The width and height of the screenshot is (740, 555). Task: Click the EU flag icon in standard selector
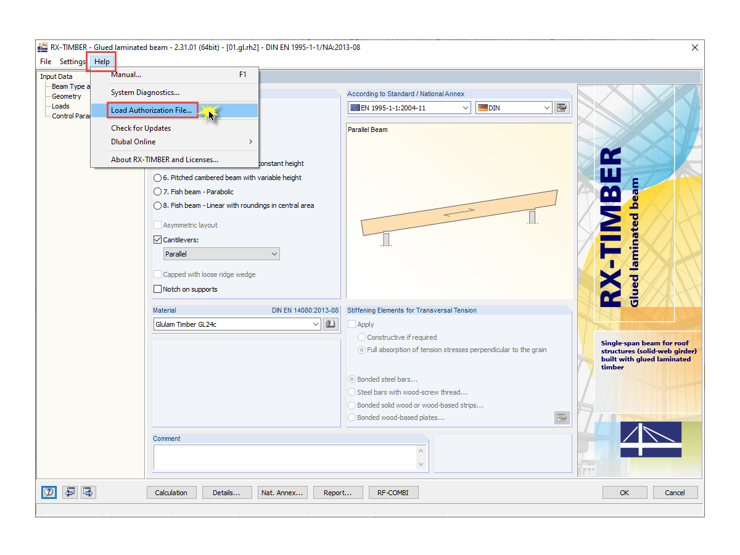[x=356, y=107]
